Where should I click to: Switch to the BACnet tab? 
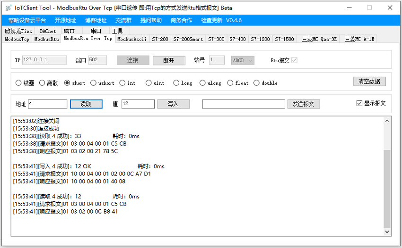pyautogui.click(x=48, y=31)
